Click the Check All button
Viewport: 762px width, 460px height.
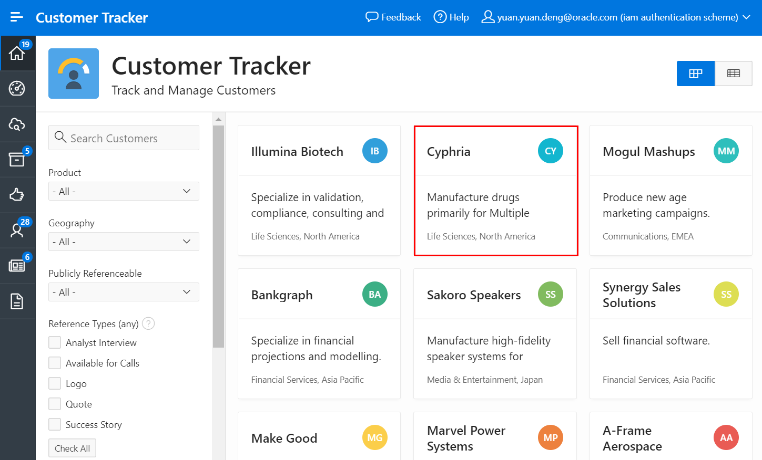tap(73, 448)
